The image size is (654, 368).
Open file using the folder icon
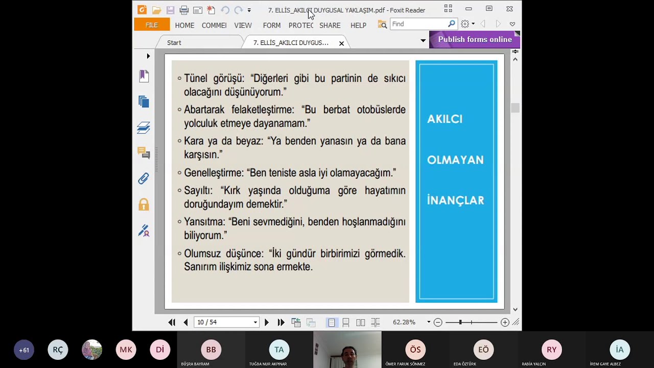tap(156, 10)
